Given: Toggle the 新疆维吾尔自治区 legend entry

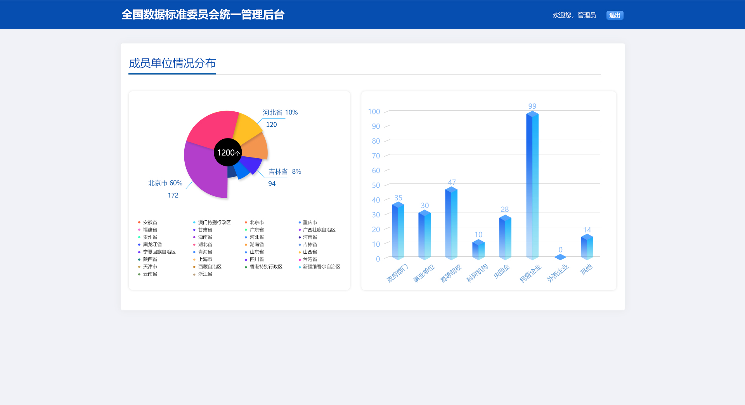Looking at the screenshot, I should point(321,267).
